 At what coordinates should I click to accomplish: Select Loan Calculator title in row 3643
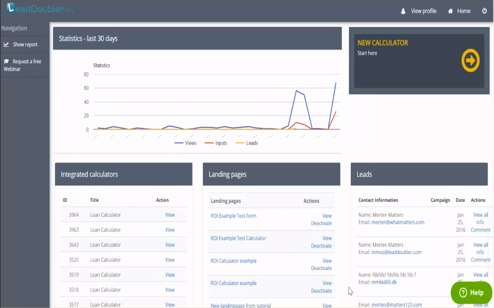[x=105, y=245]
